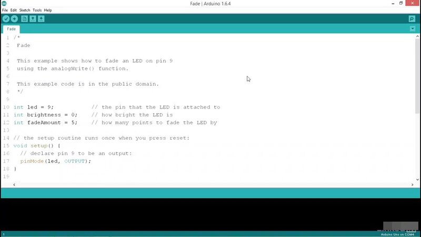Open the File menu

click(5, 10)
